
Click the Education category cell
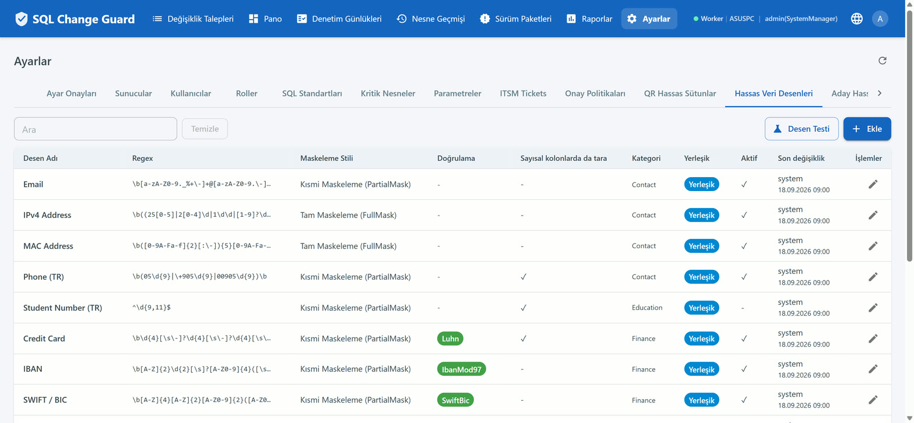(647, 308)
